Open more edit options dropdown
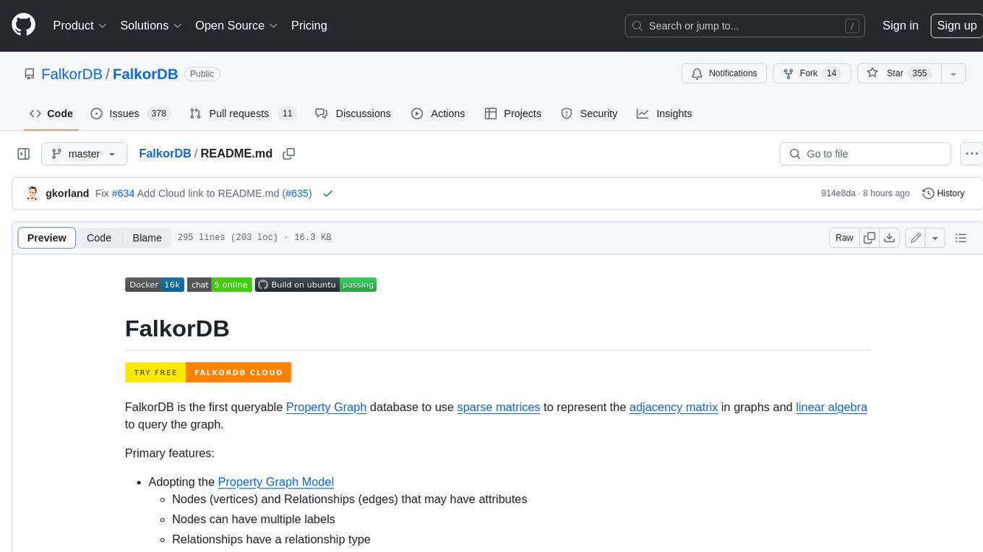 point(935,238)
